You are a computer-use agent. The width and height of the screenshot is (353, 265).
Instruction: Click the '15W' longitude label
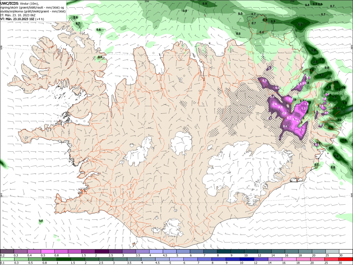click(x=292, y=1)
